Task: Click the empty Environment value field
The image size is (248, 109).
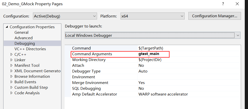Action: [189, 77]
